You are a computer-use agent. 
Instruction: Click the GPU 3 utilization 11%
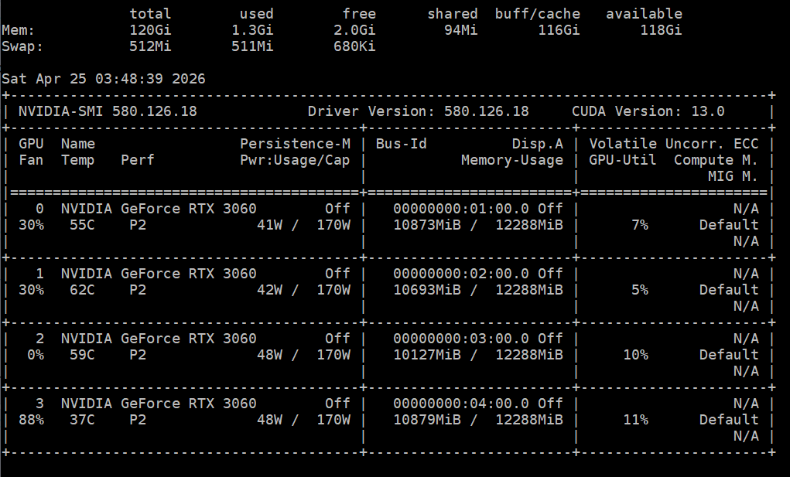[635, 420]
